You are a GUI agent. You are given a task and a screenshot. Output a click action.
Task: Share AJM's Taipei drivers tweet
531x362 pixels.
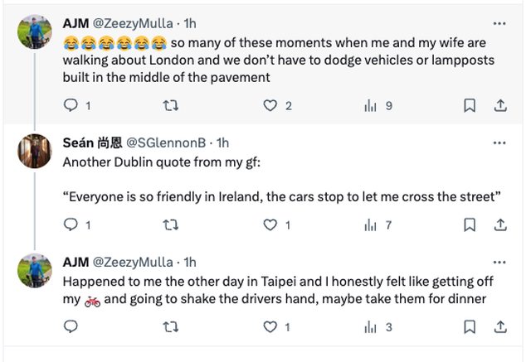coord(500,327)
